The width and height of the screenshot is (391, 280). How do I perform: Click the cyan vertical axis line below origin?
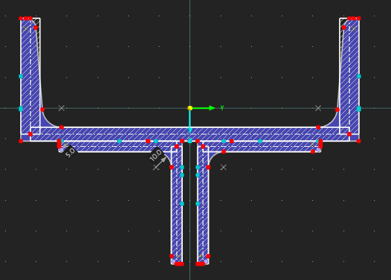click(x=190, y=120)
